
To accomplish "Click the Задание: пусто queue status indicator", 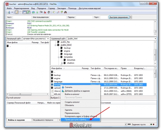I will pos(138,124).
